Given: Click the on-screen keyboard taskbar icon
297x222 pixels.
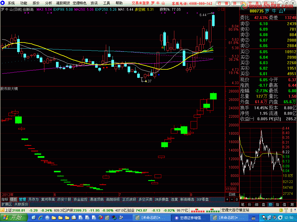Looking at the screenshot, I should (x=253, y=218).
